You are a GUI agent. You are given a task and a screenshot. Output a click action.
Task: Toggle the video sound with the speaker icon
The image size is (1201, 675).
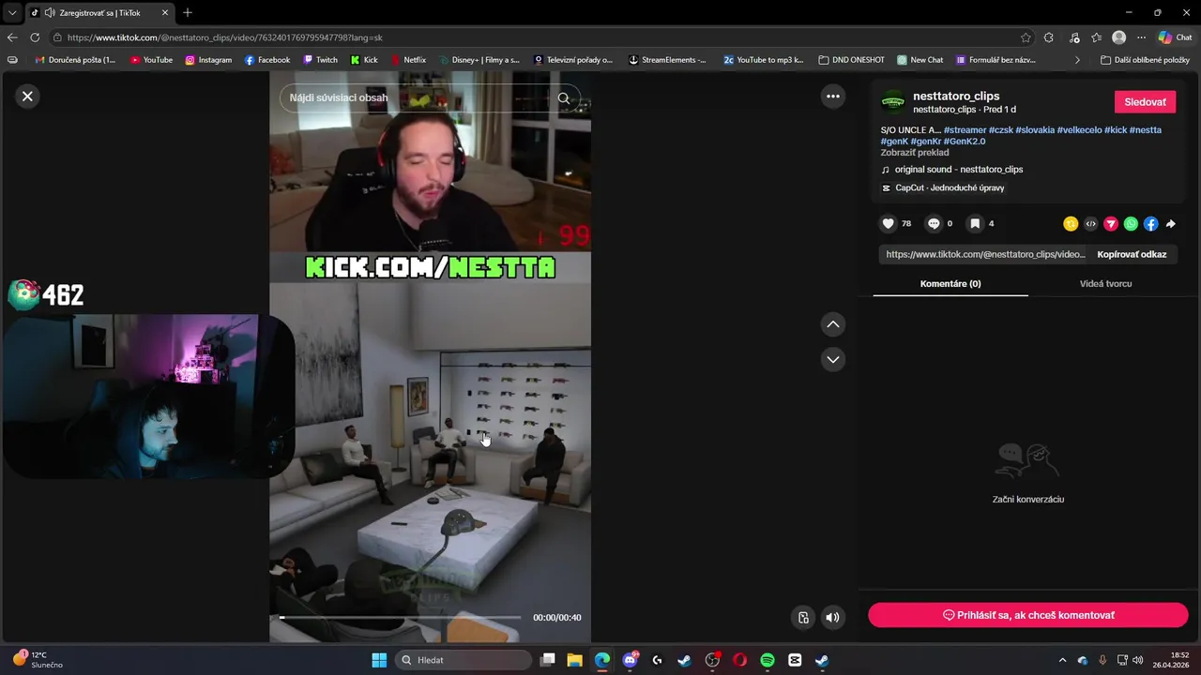coord(832,617)
